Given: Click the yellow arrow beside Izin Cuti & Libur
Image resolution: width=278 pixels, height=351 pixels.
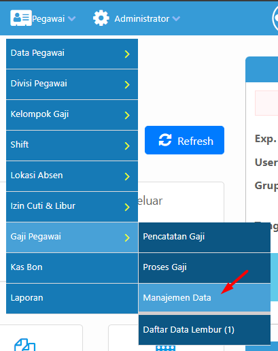Looking at the screenshot, I should [x=127, y=207].
